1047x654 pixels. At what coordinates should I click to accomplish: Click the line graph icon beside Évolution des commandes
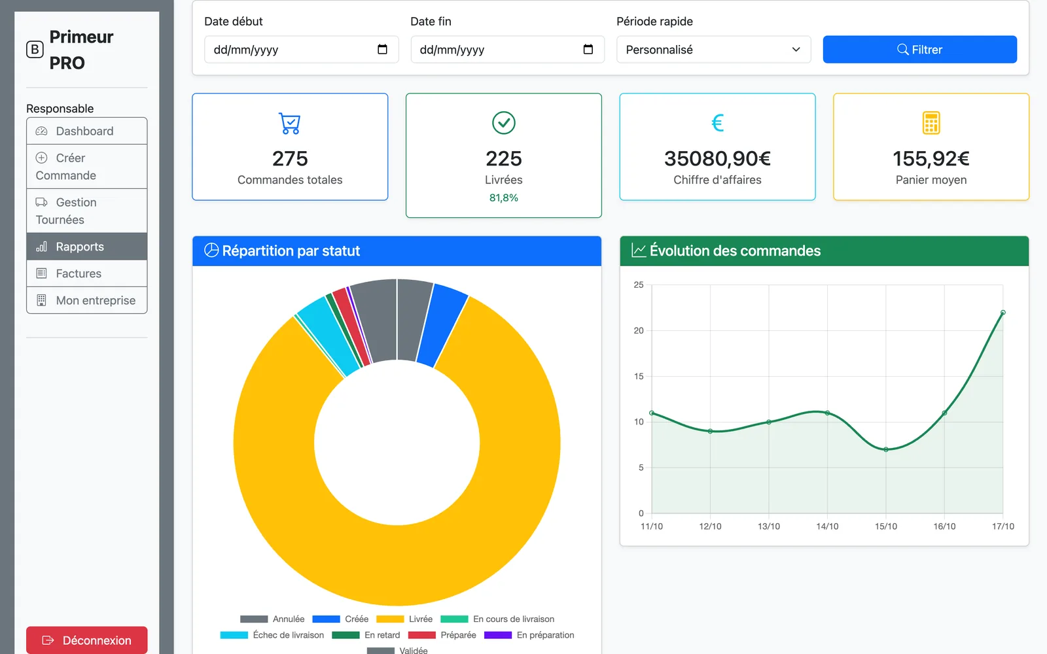pos(639,250)
